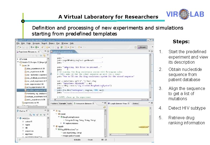
Task: Toggle Hide Non-Public Members in Outline
Action: point(41,115)
